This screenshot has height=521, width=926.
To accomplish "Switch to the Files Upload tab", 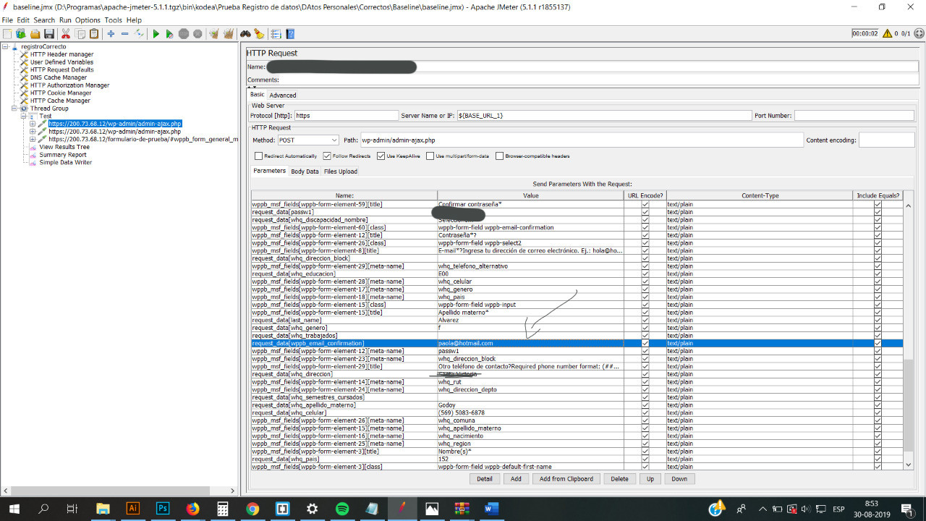I will [341, 171].
